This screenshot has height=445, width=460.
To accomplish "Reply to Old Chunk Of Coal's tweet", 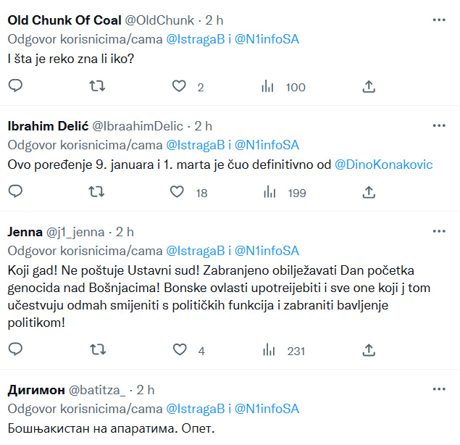I will [15, 87].
